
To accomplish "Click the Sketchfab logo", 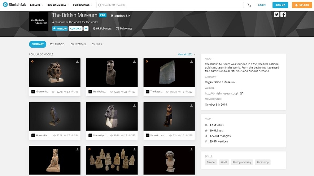I will pyautogui.click(x=14, y=5).
